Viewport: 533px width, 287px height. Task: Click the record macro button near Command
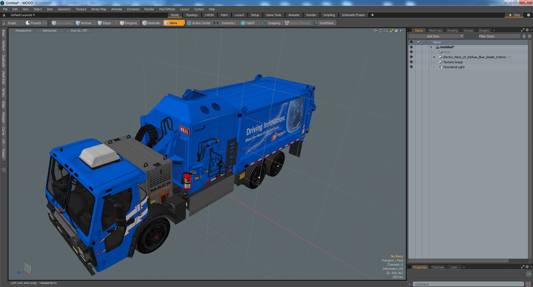coord(528,284)
